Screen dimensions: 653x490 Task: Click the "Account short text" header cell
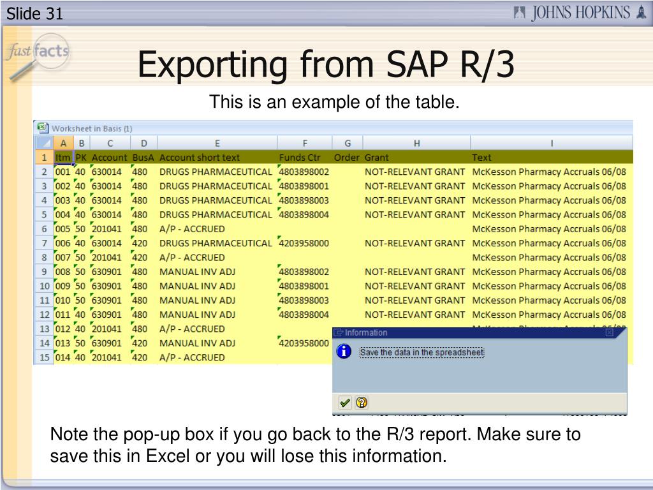pos(217,158)
